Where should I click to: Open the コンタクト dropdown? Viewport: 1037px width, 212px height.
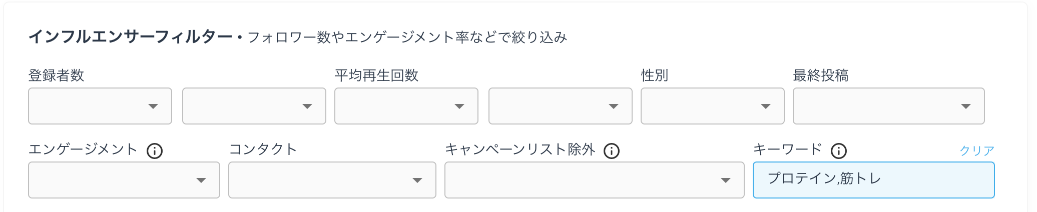pos(332,180)
